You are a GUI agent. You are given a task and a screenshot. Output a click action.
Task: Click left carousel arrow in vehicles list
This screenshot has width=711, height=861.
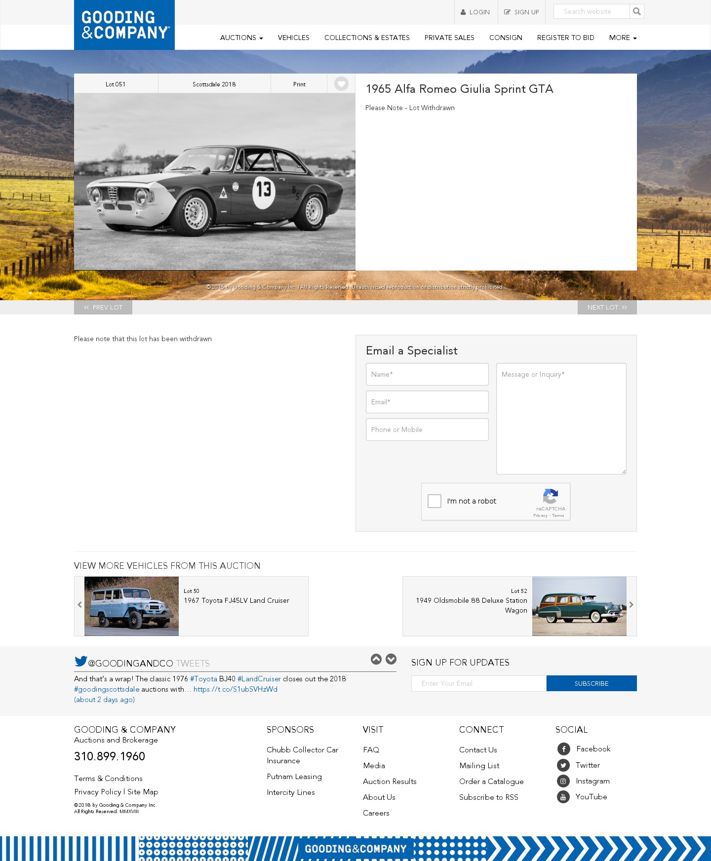(79, 605)
